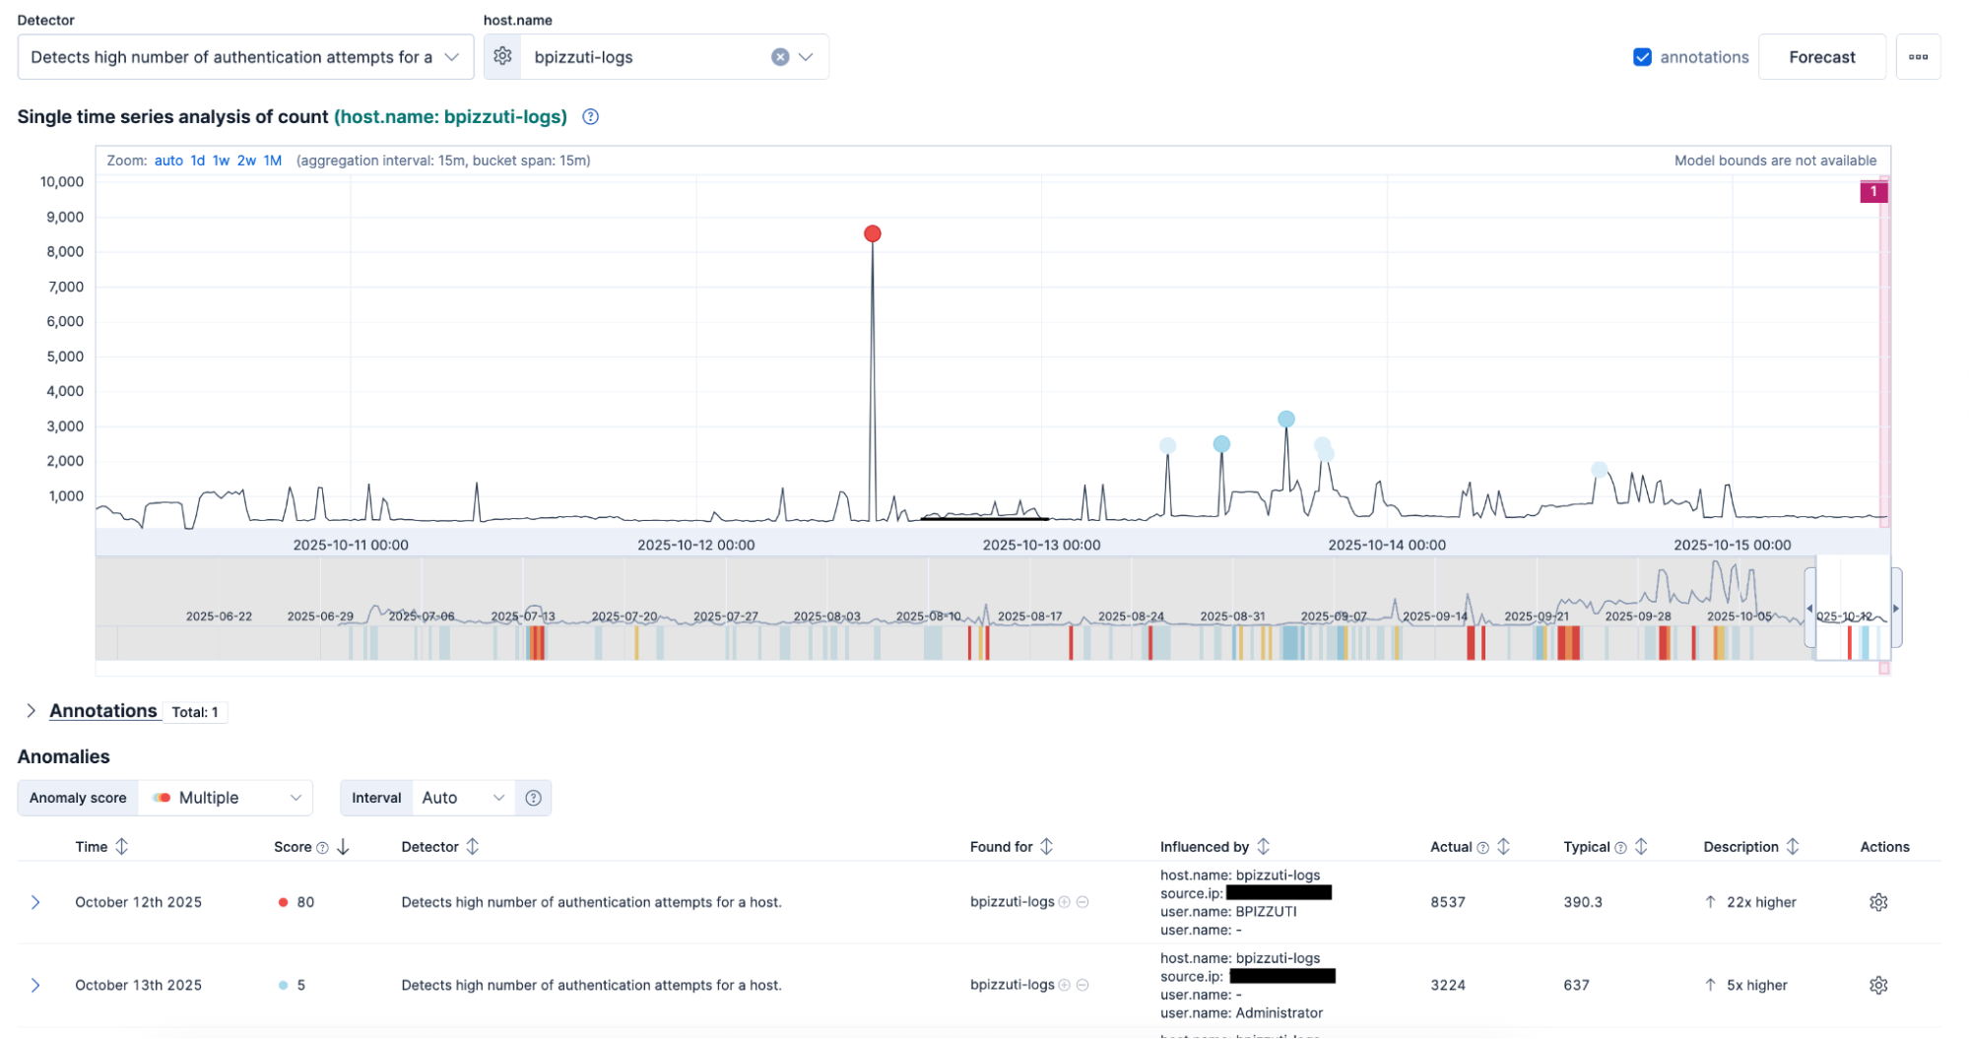
Task: Expand the Annotations section
Action: tap(31, 710)
